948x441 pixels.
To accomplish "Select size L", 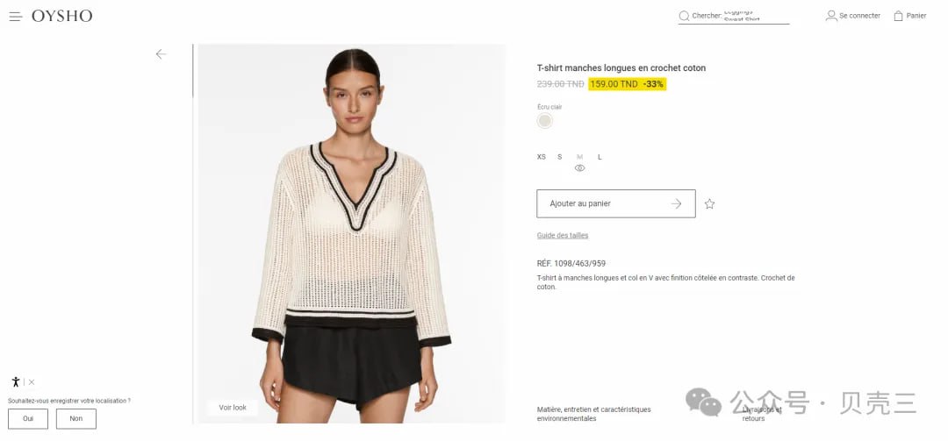I will [x=600, y=157].
